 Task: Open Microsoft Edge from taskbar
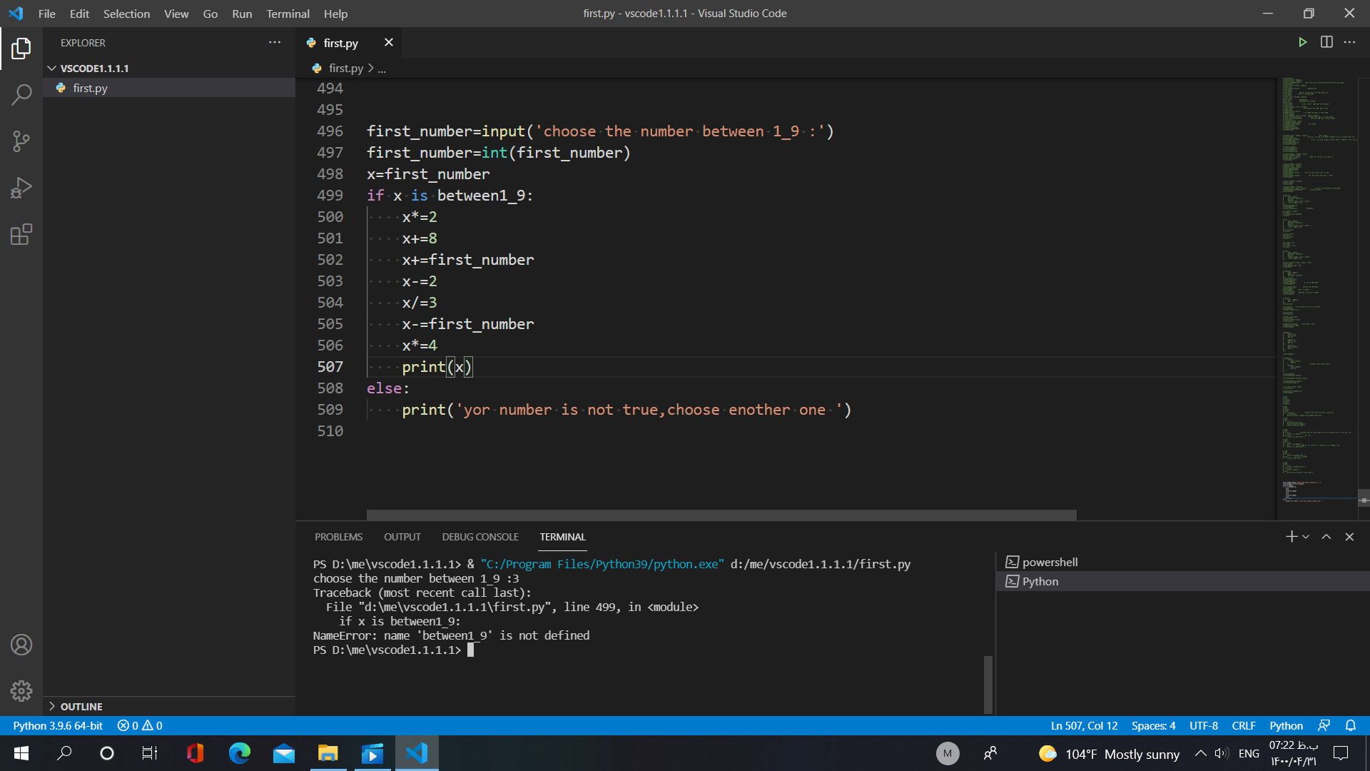[240, 753]
